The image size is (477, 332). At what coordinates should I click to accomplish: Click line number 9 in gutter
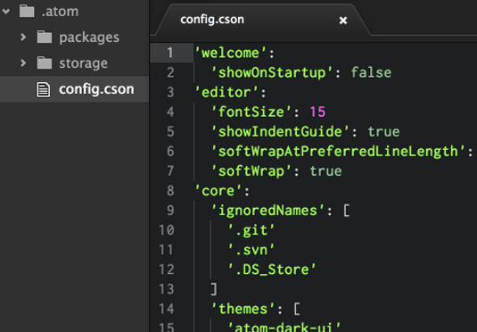coord(170,210)
